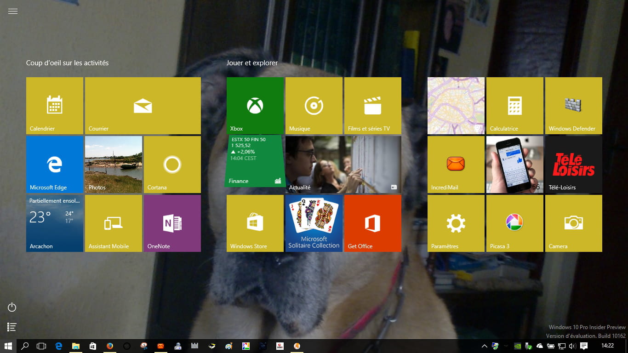Open Films et séries TV tile
The width and height of the screenshot is (628, 353).
click(373, 106)
